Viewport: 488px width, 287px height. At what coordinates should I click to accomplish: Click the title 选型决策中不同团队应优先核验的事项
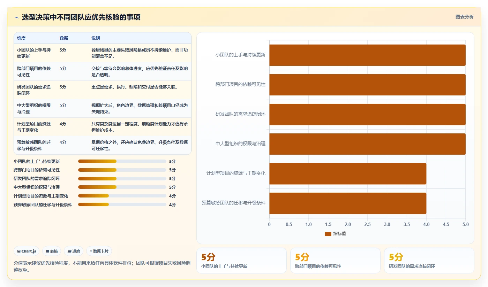[81, 17]
